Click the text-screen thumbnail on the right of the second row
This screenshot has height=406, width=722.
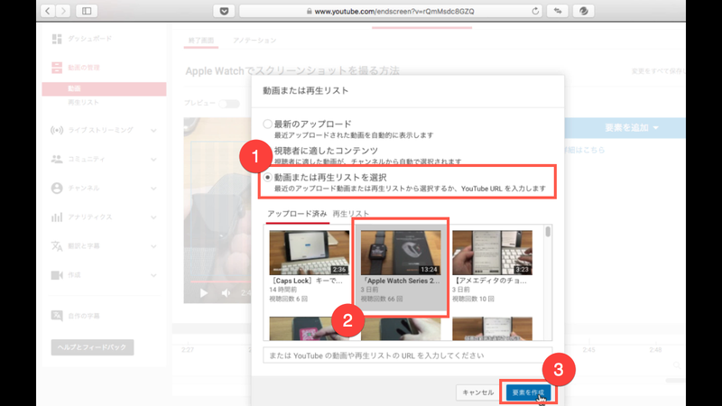coord(492,328)
